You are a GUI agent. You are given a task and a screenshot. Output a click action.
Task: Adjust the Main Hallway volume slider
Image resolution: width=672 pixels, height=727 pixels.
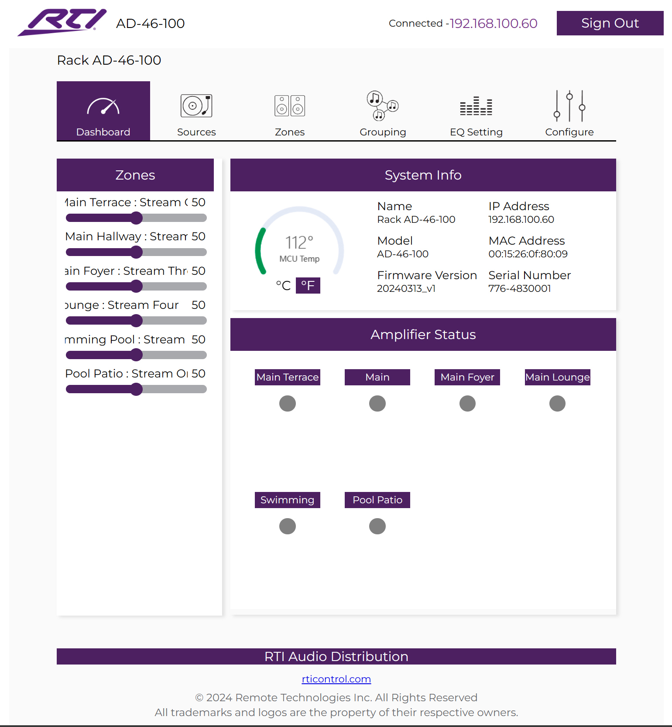point(136,252)
